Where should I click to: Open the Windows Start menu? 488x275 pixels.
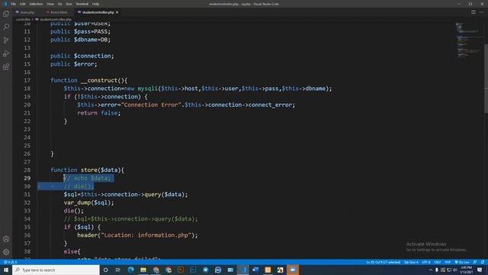point(6,270)
